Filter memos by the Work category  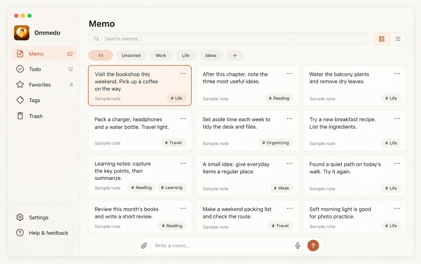click(x=161, y=55)
